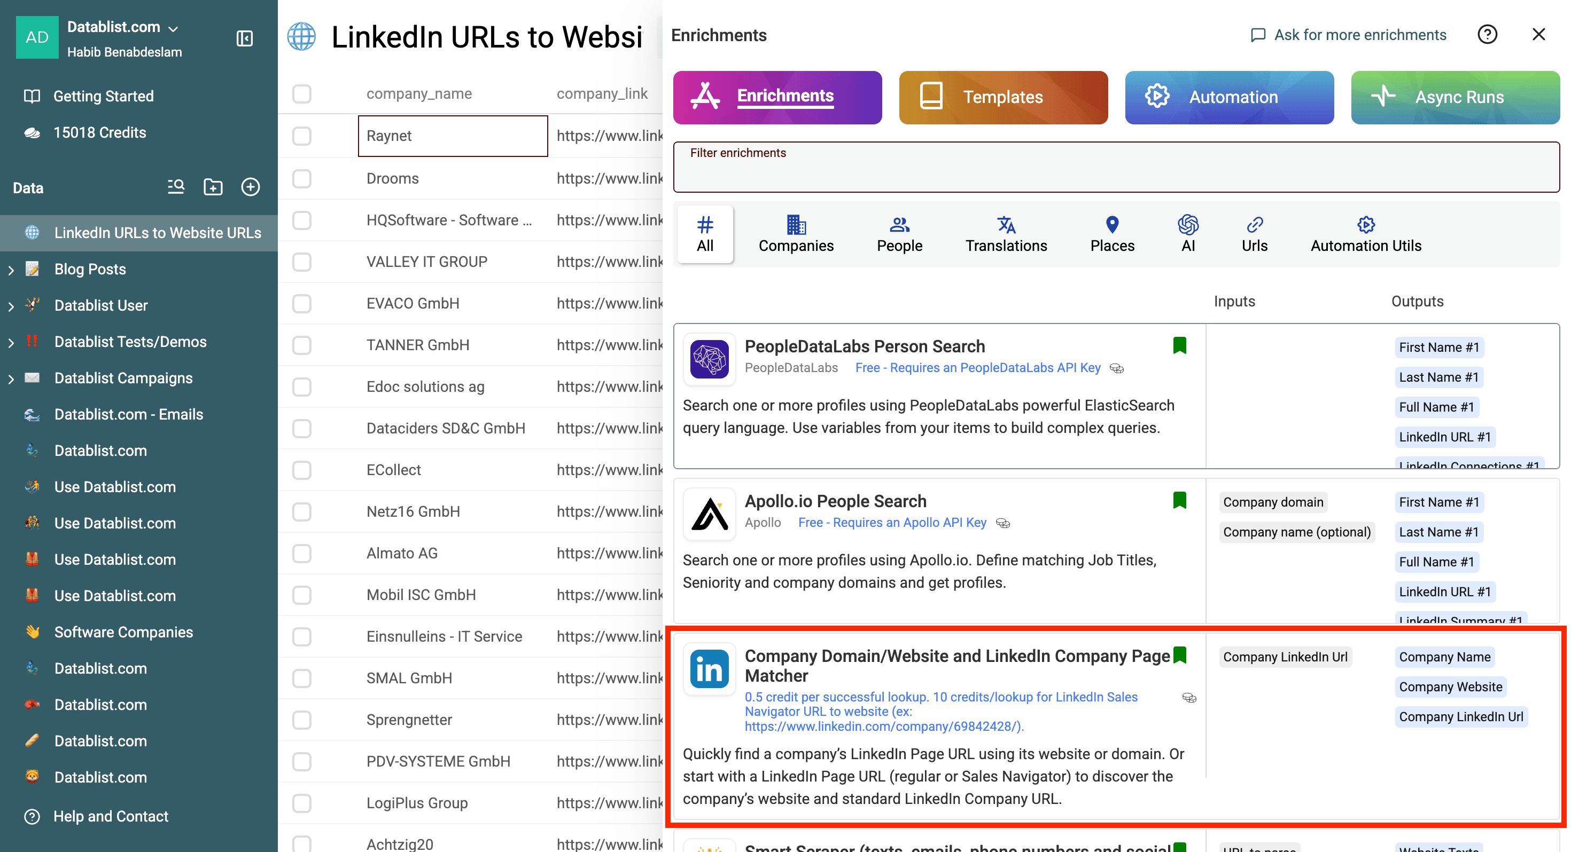1571x852 pixels.
Task: Check the select-all checkbox in table header
Action: tap(302, 93)
